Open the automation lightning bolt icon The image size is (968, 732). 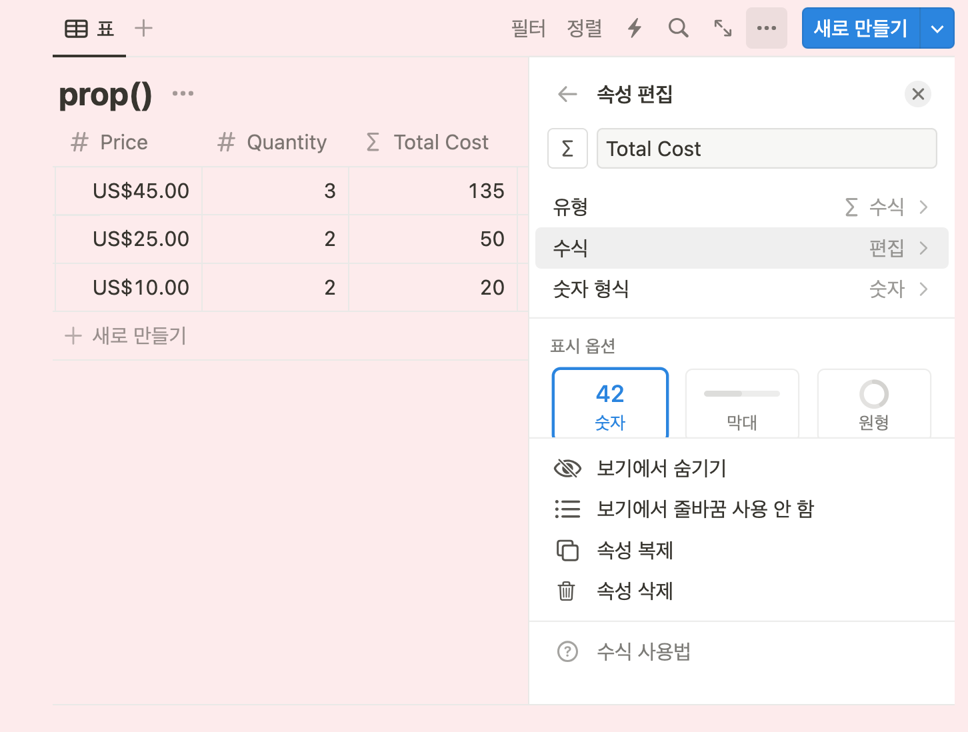[635, 28]
